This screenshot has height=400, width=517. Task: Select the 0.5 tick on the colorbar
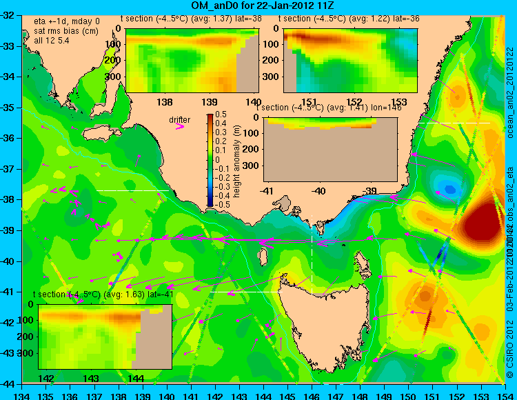click(x=221, y=114)
